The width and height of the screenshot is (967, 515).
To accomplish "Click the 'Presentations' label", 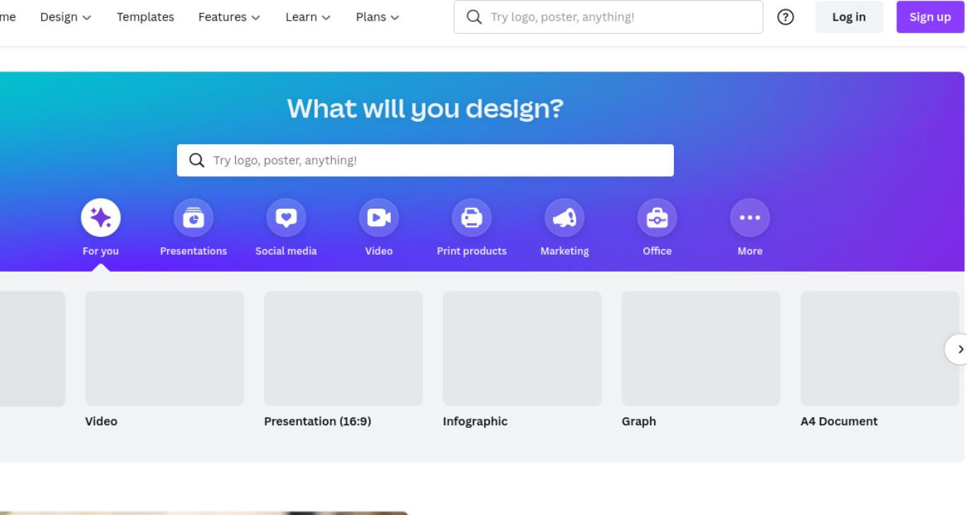I will pos(193,251).
